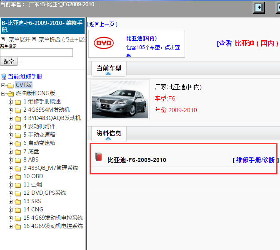This screenshot has width=280, height=250.
Task: Expand the 8 ABS node
Action: [10, 160]
